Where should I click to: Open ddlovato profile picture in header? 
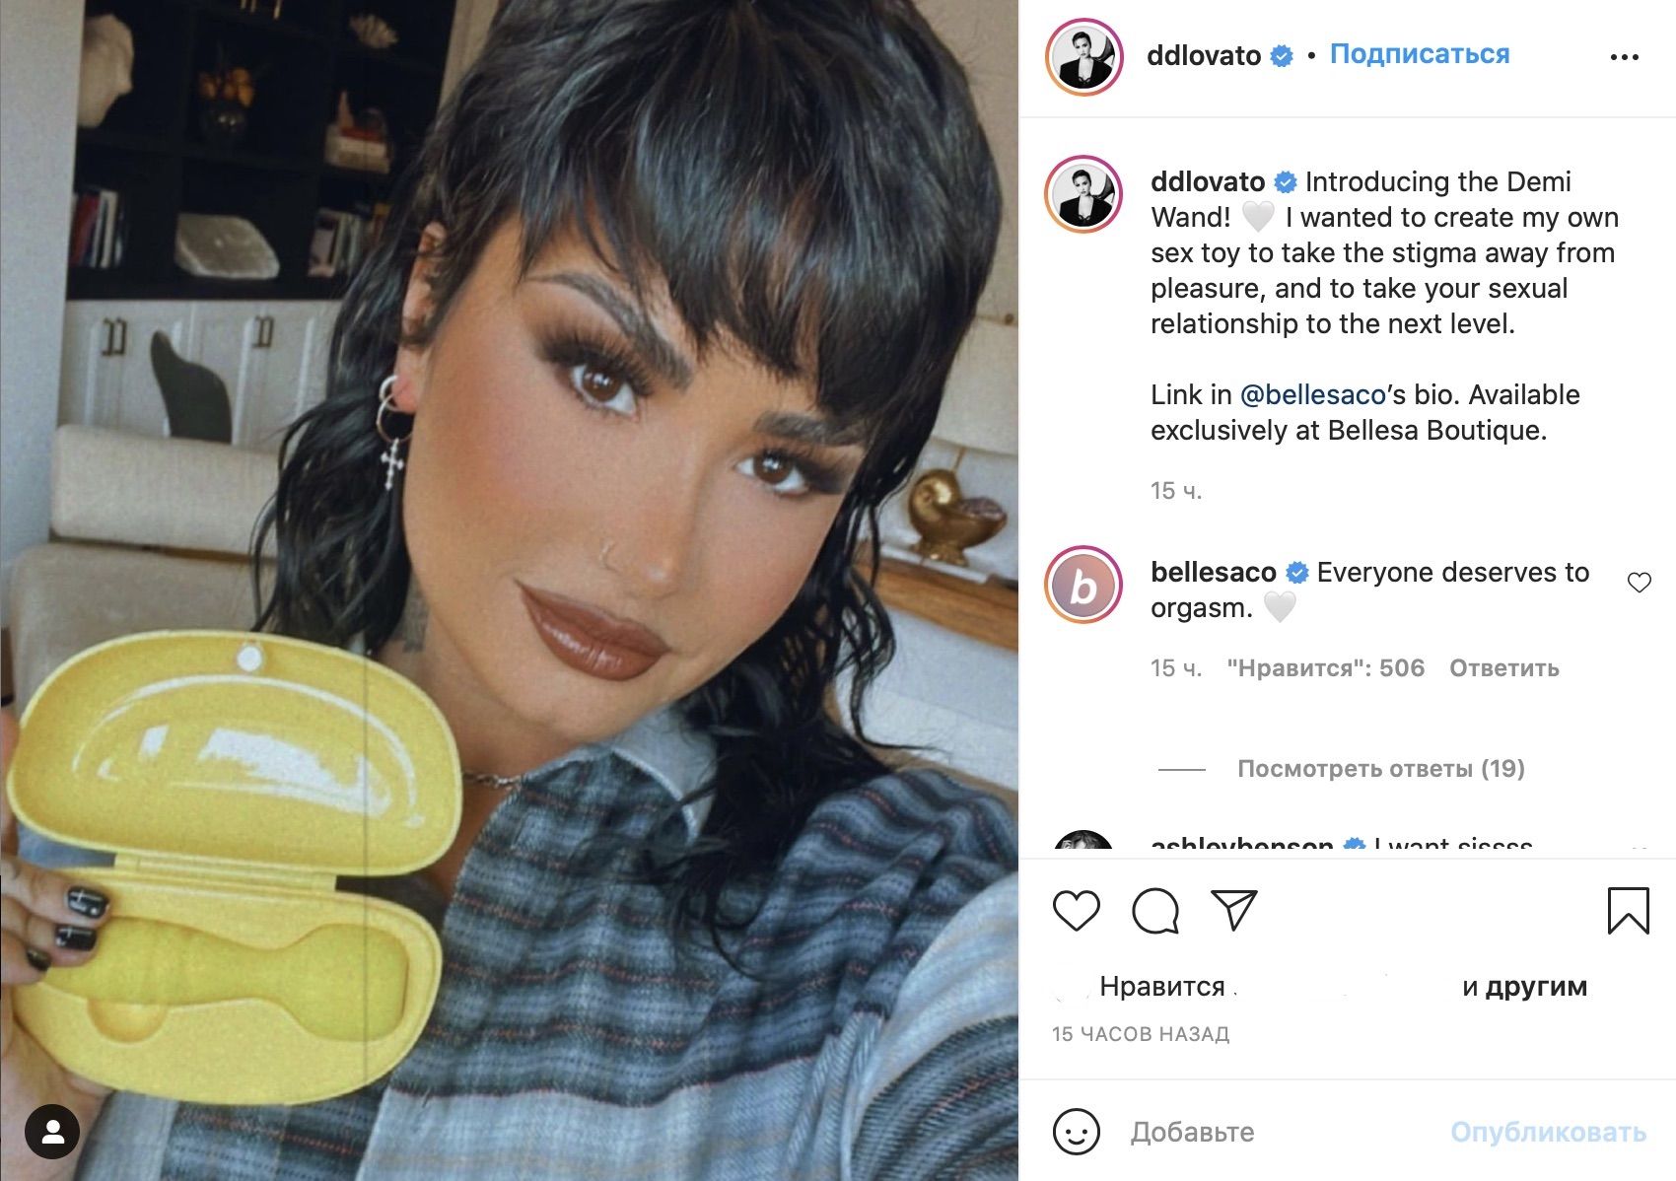click(x=1084, y=57)
